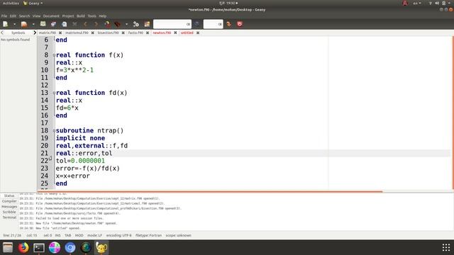Close the untitled tab
This screenshot has height=255, width=454.
(x=198, y=33)
